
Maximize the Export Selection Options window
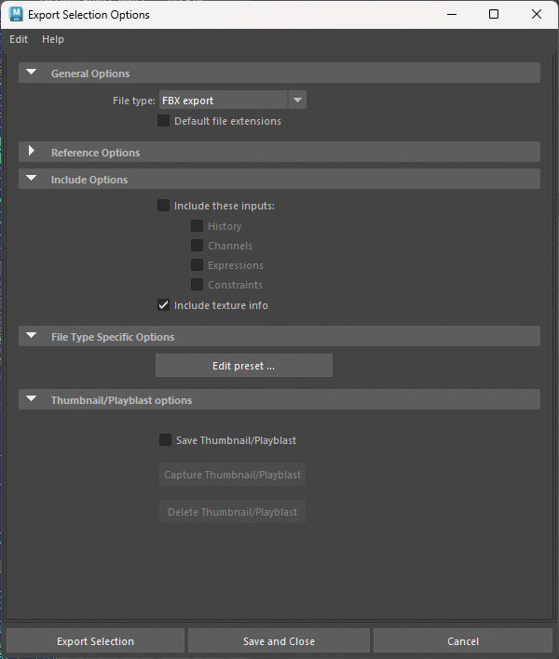point(494,14)
